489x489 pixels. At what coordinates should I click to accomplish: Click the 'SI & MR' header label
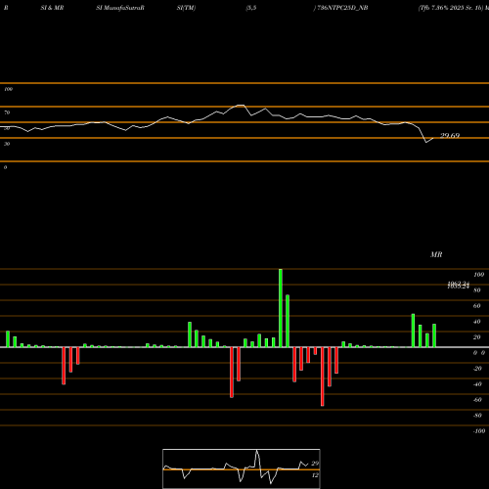[52, 8]
